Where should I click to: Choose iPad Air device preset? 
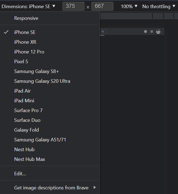point(22,91)
